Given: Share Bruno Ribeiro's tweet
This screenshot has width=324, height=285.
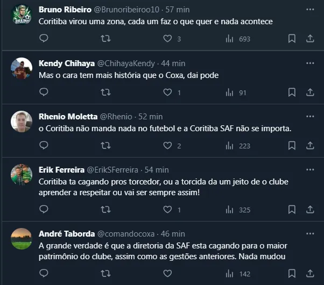Looking at the screenshot, I should [x=310, y=39].
